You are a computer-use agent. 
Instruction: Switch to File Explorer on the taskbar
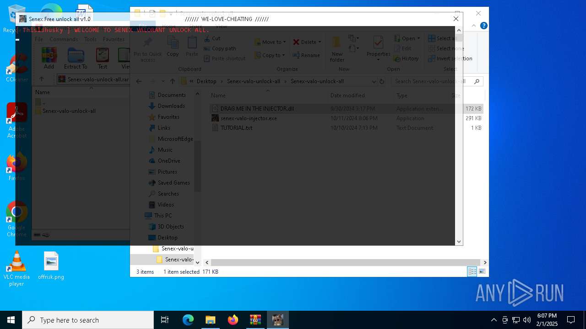[210, 320]
